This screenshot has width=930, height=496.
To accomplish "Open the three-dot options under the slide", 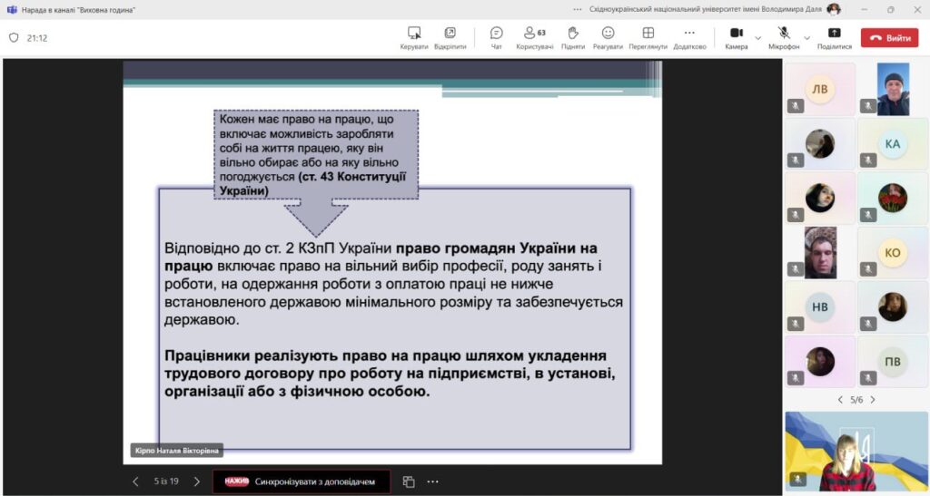I will pyautogui.click(x=432, y=481).
